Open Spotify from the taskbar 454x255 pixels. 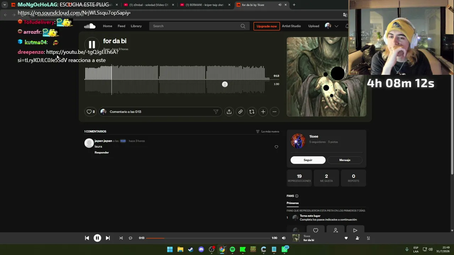point(232,249)
